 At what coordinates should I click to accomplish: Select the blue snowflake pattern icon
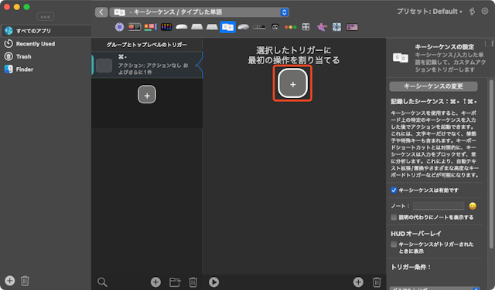coord(337,27)
